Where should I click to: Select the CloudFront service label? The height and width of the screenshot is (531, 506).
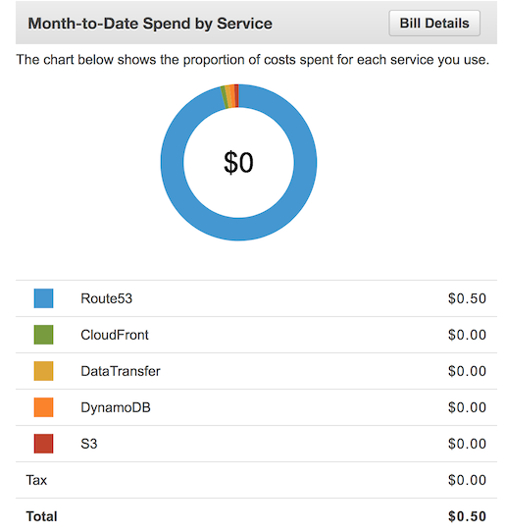[115, 335]
